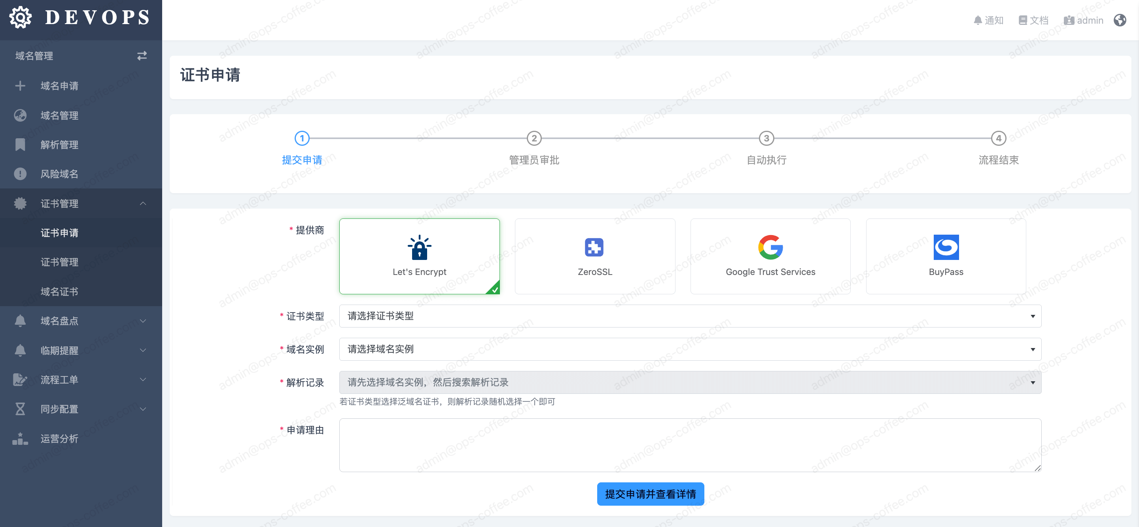
Task: Open the 文档 documentation icon
Action: point(1022,20)
